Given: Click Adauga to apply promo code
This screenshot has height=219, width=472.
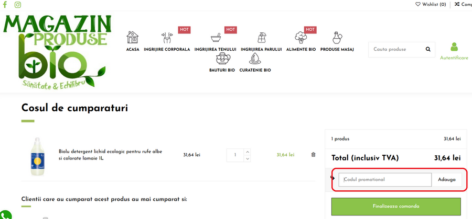Looking at the screenshot, I should click(447, 179).
